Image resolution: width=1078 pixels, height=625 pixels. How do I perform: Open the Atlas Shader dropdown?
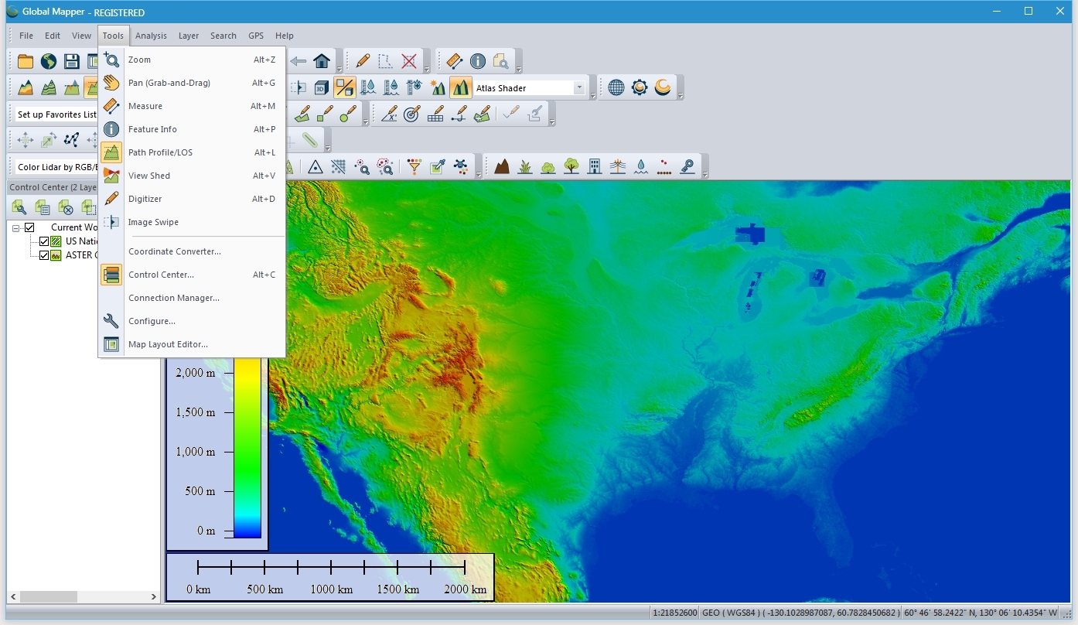[579, 88]
